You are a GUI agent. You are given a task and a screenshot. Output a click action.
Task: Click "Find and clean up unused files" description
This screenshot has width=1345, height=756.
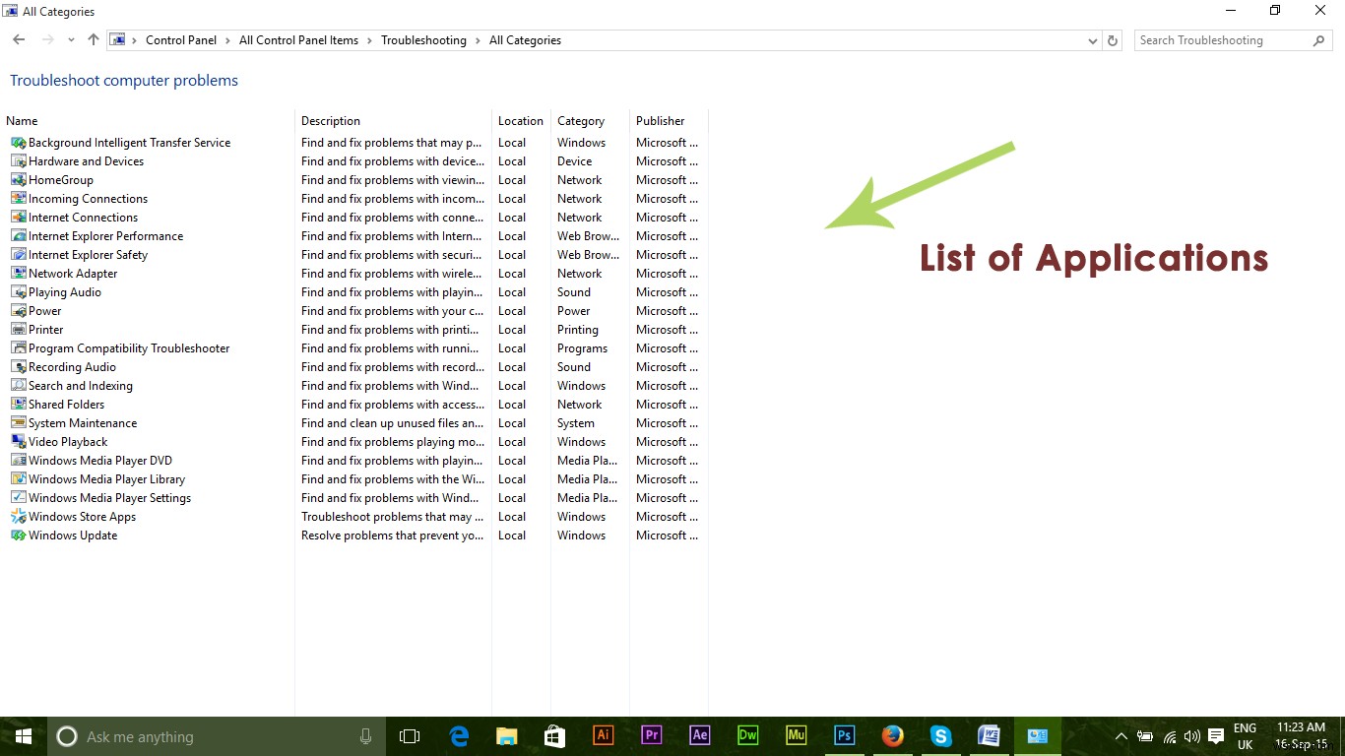point(393,423)
